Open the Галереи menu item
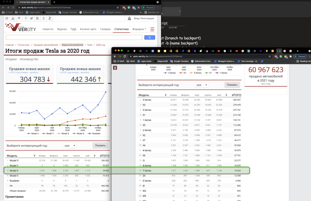The image size is (311, 201). tap(105, 29)
